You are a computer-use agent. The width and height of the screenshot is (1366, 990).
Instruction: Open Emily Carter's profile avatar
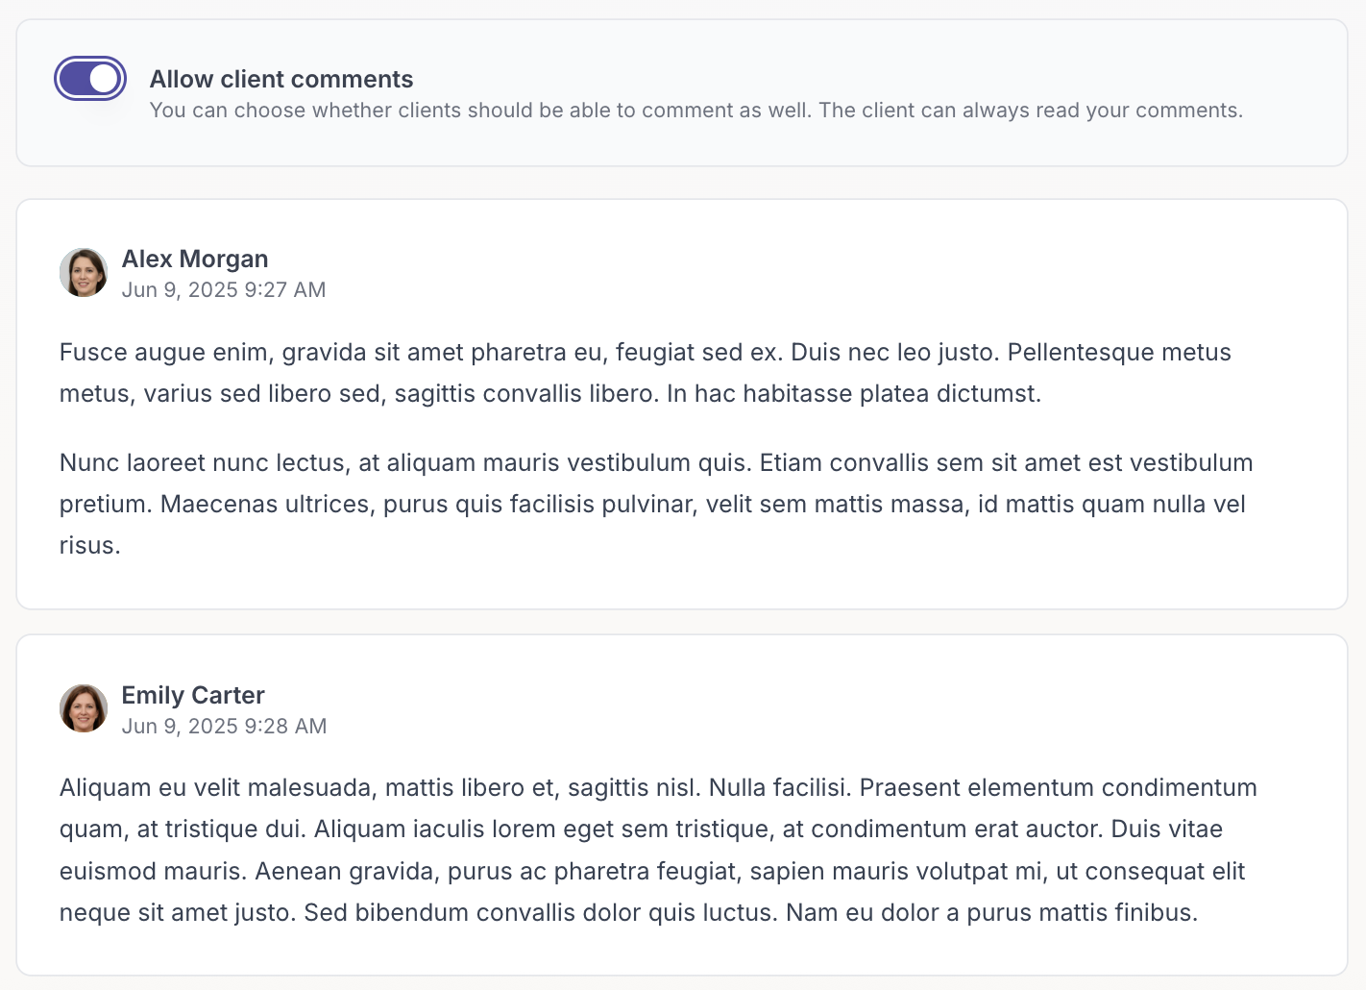click(84, 709)
